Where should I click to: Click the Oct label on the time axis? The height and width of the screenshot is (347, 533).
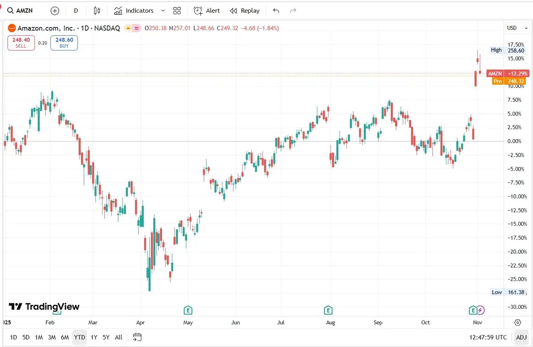point(425,322)
